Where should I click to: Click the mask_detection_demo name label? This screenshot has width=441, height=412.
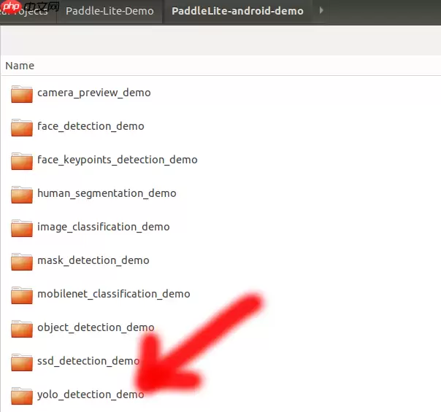[93, 260]
